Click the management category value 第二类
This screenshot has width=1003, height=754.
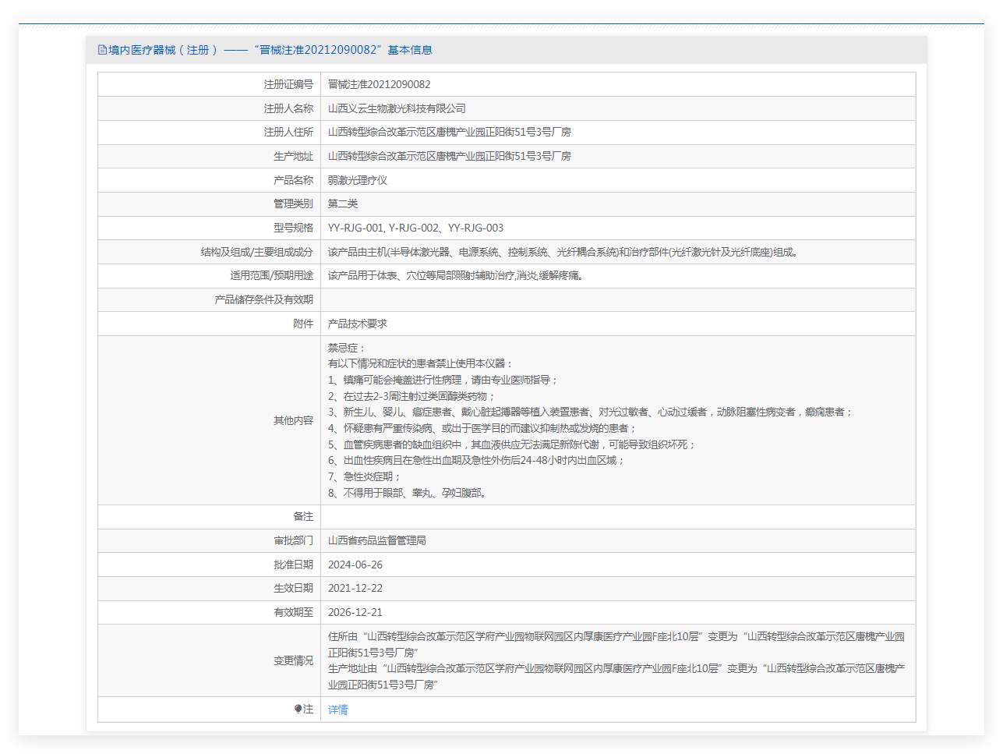(x=343, y=204)
